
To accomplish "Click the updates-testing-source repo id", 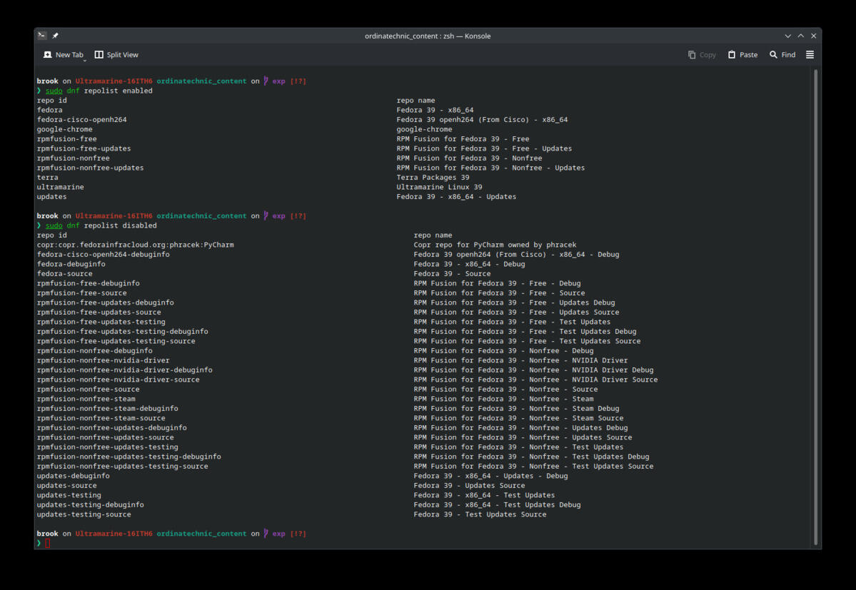I will click(x=84, y=514).
